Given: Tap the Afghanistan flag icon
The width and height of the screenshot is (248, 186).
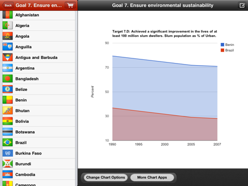Looking at the screenshot, I should click(8, 15).
